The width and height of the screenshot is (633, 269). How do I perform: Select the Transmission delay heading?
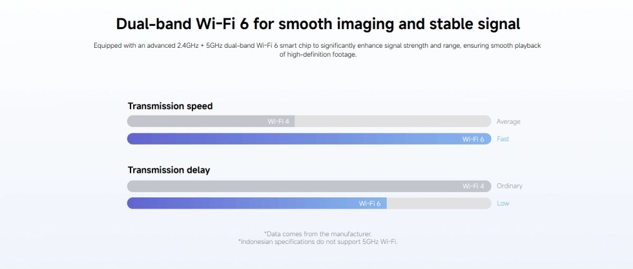[x=169, y=170]
